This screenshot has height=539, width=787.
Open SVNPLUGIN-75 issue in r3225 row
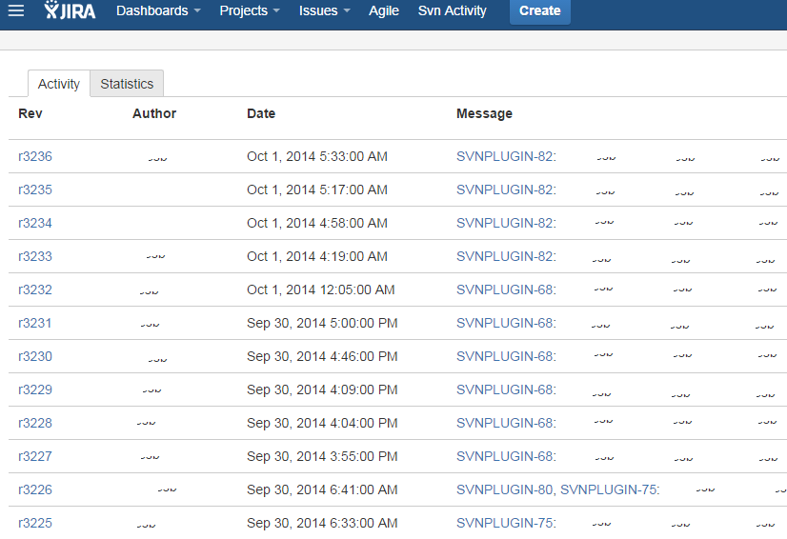(505, 523)
